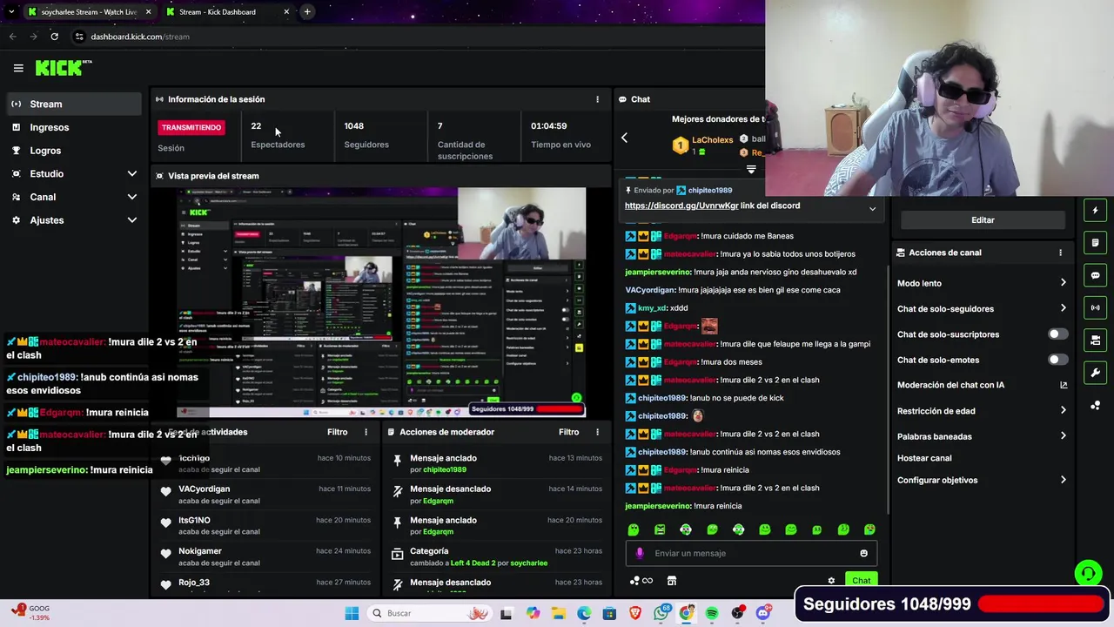Select the first green emote in chat row
Image resolution: width=1114 pixels, height=627 pixels.
pyautogui.click(x=634, y=529)
